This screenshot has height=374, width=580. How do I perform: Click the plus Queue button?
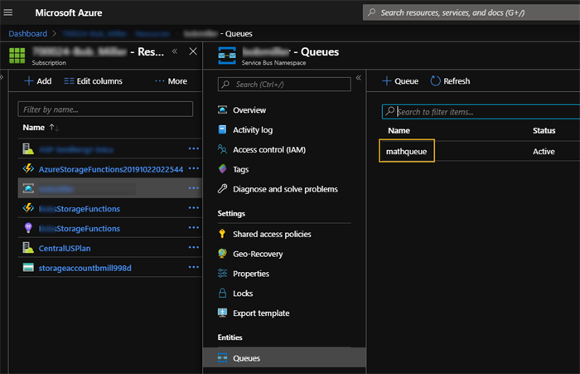(400, 81)
